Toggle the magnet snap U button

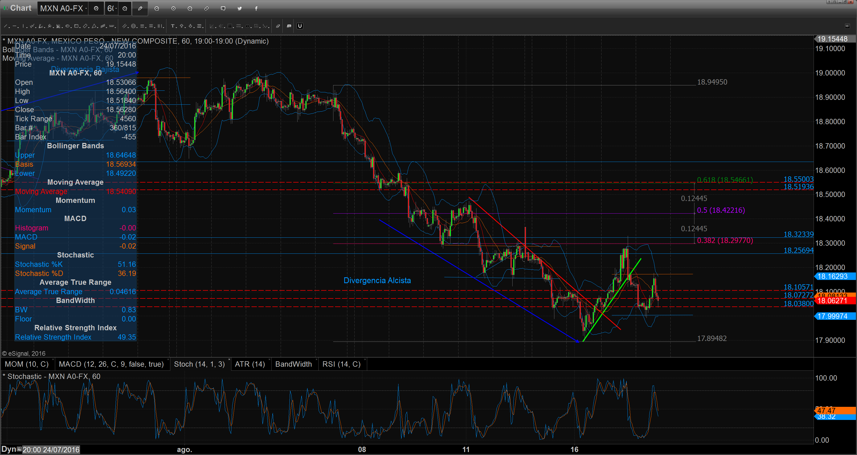300,26
